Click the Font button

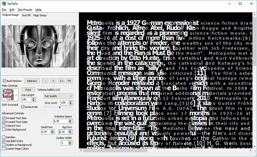pos(28,90)
